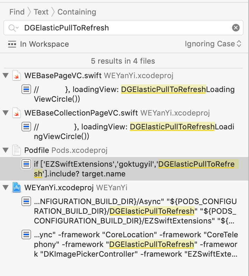Click the Swift file icon for WEBaseCollectionPageVC.swift
The height and width of the screenshot is (276, 249).
(x=17, y=113)
